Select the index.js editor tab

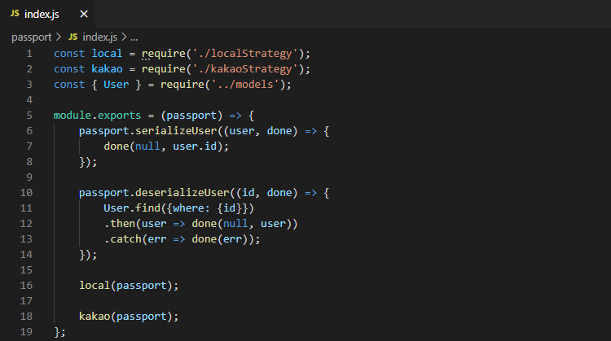[x=47, y=14]
